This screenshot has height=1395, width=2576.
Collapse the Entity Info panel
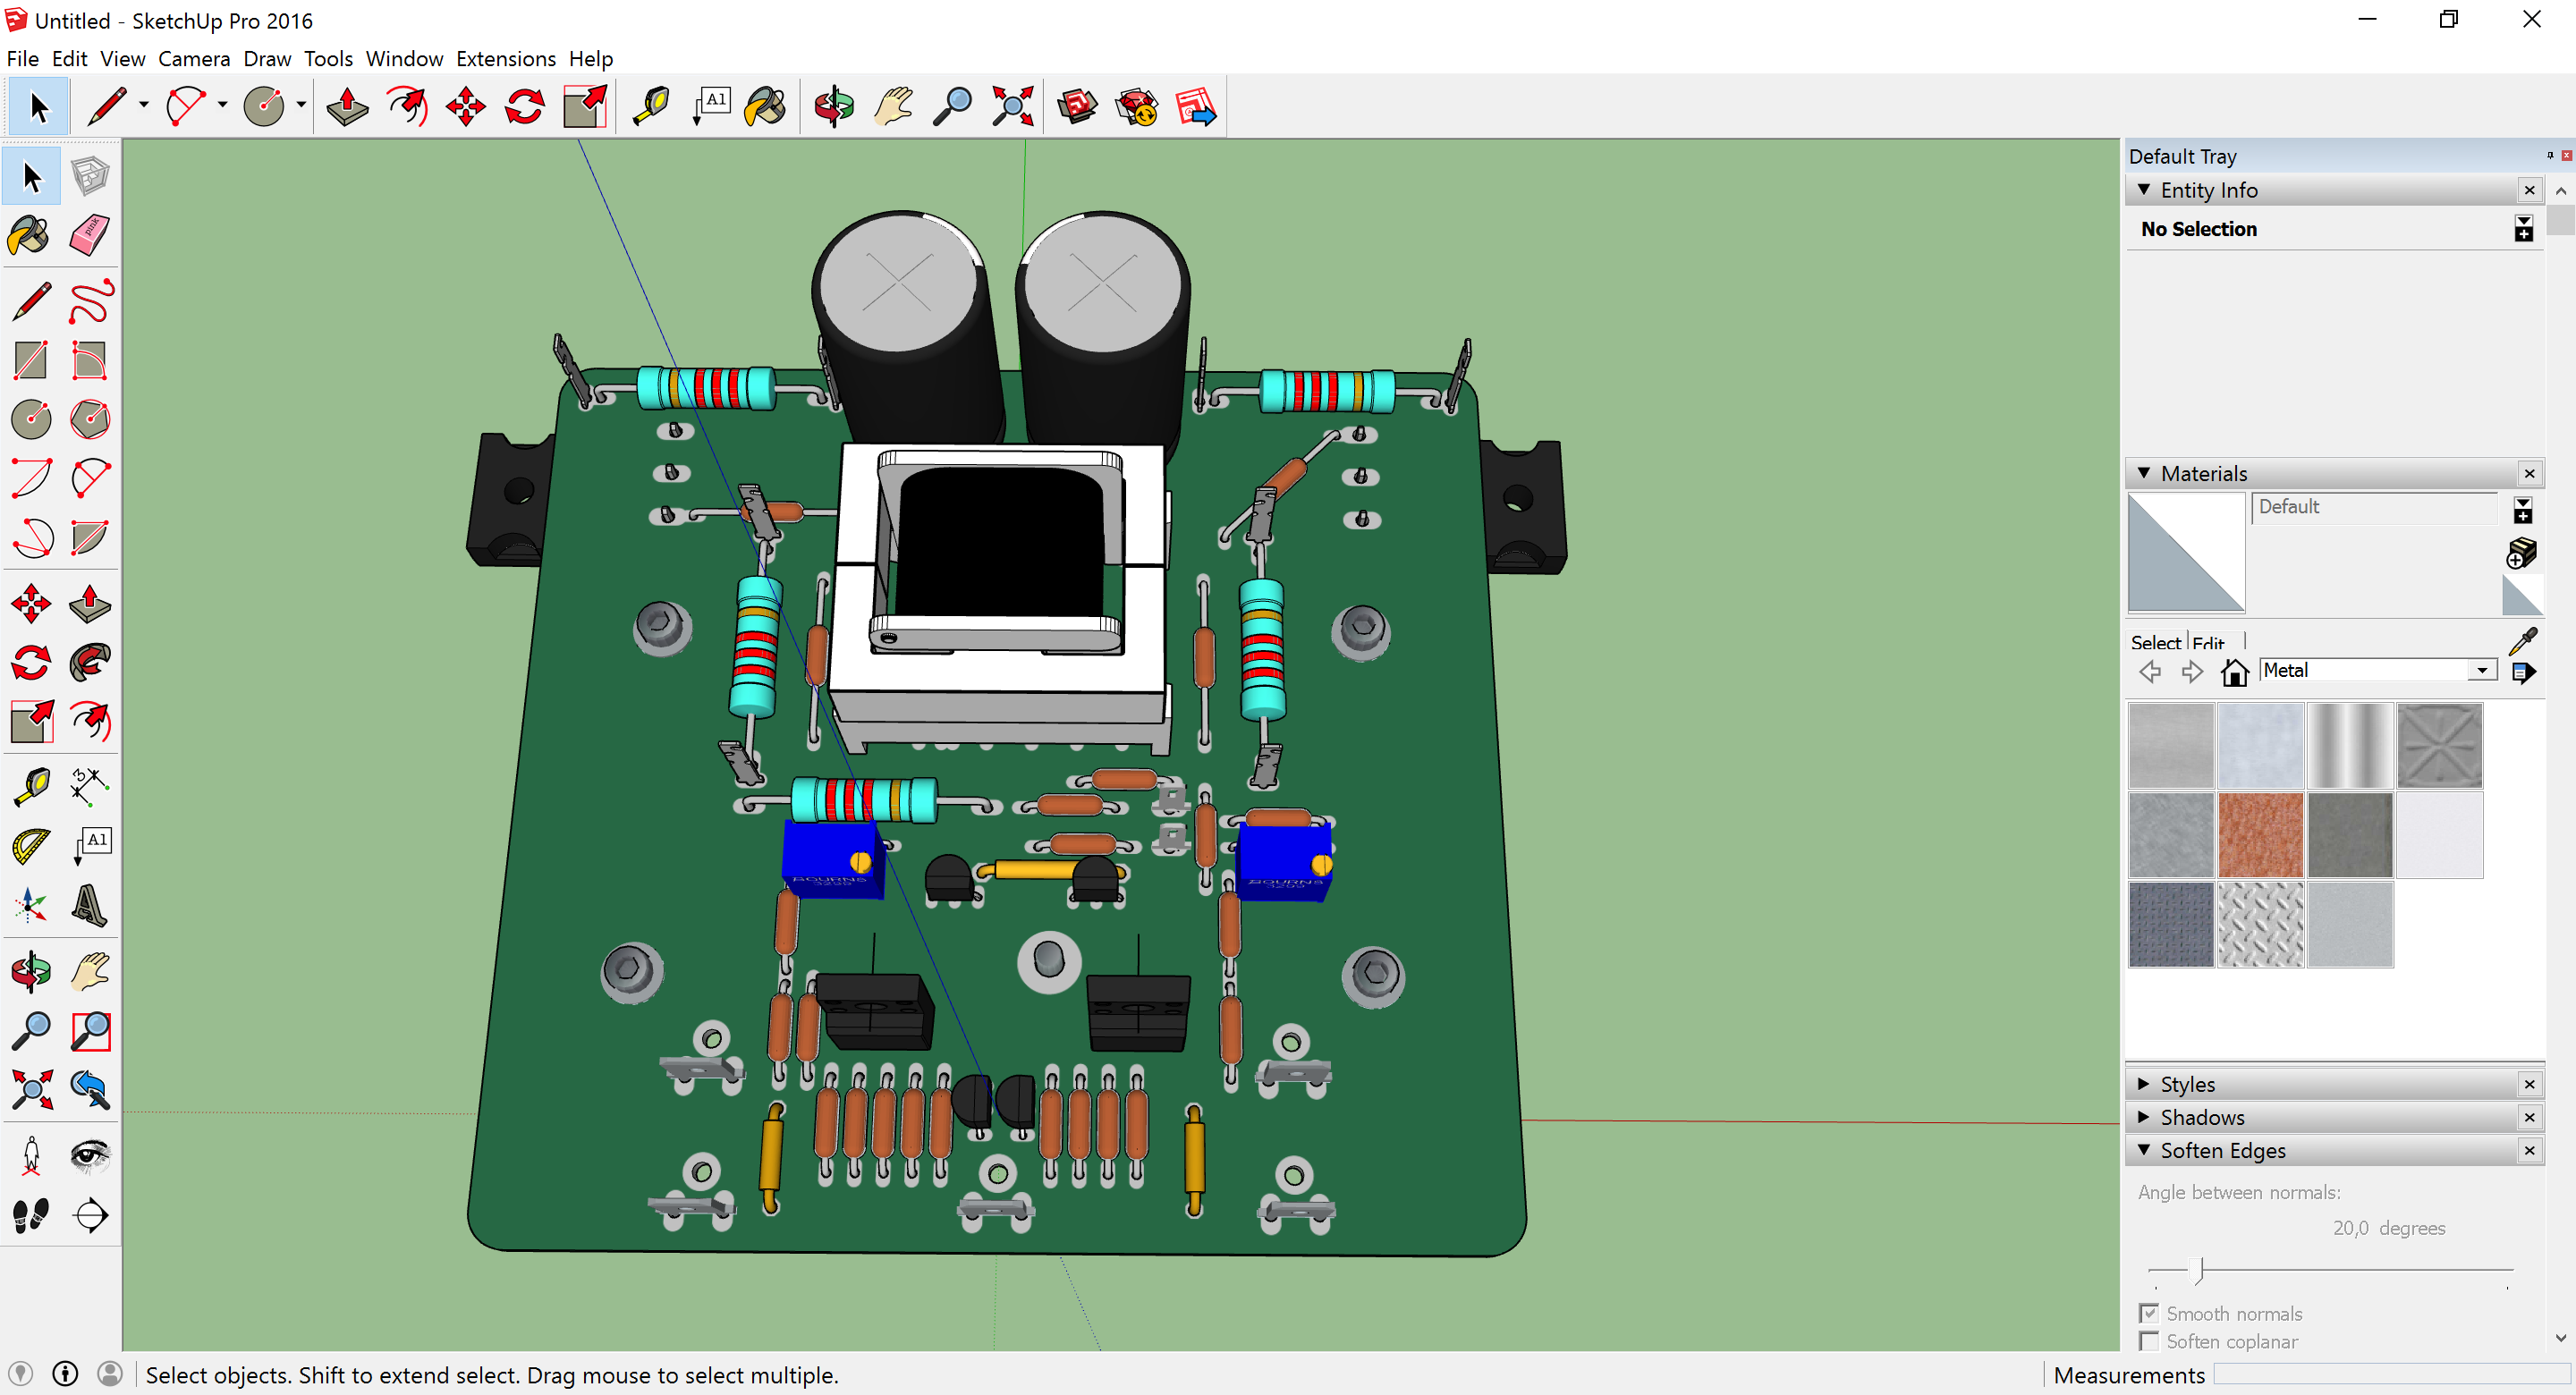(2144, 190)
